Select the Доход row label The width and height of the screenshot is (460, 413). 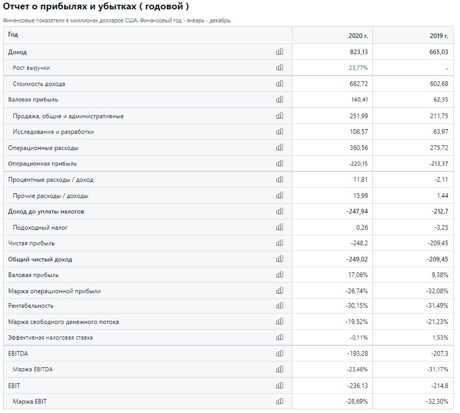(x=17, y=52)
